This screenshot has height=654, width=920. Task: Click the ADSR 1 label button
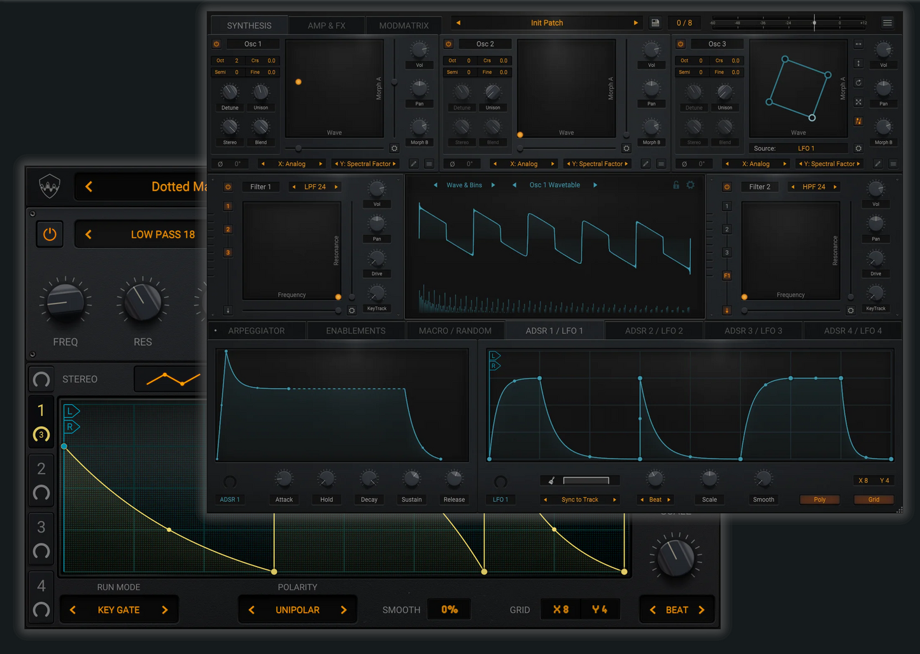(x=230, y=499)
